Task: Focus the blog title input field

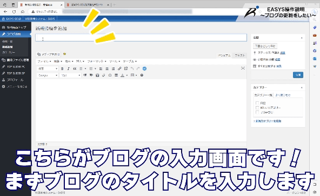Action: [x=141, y=38]
